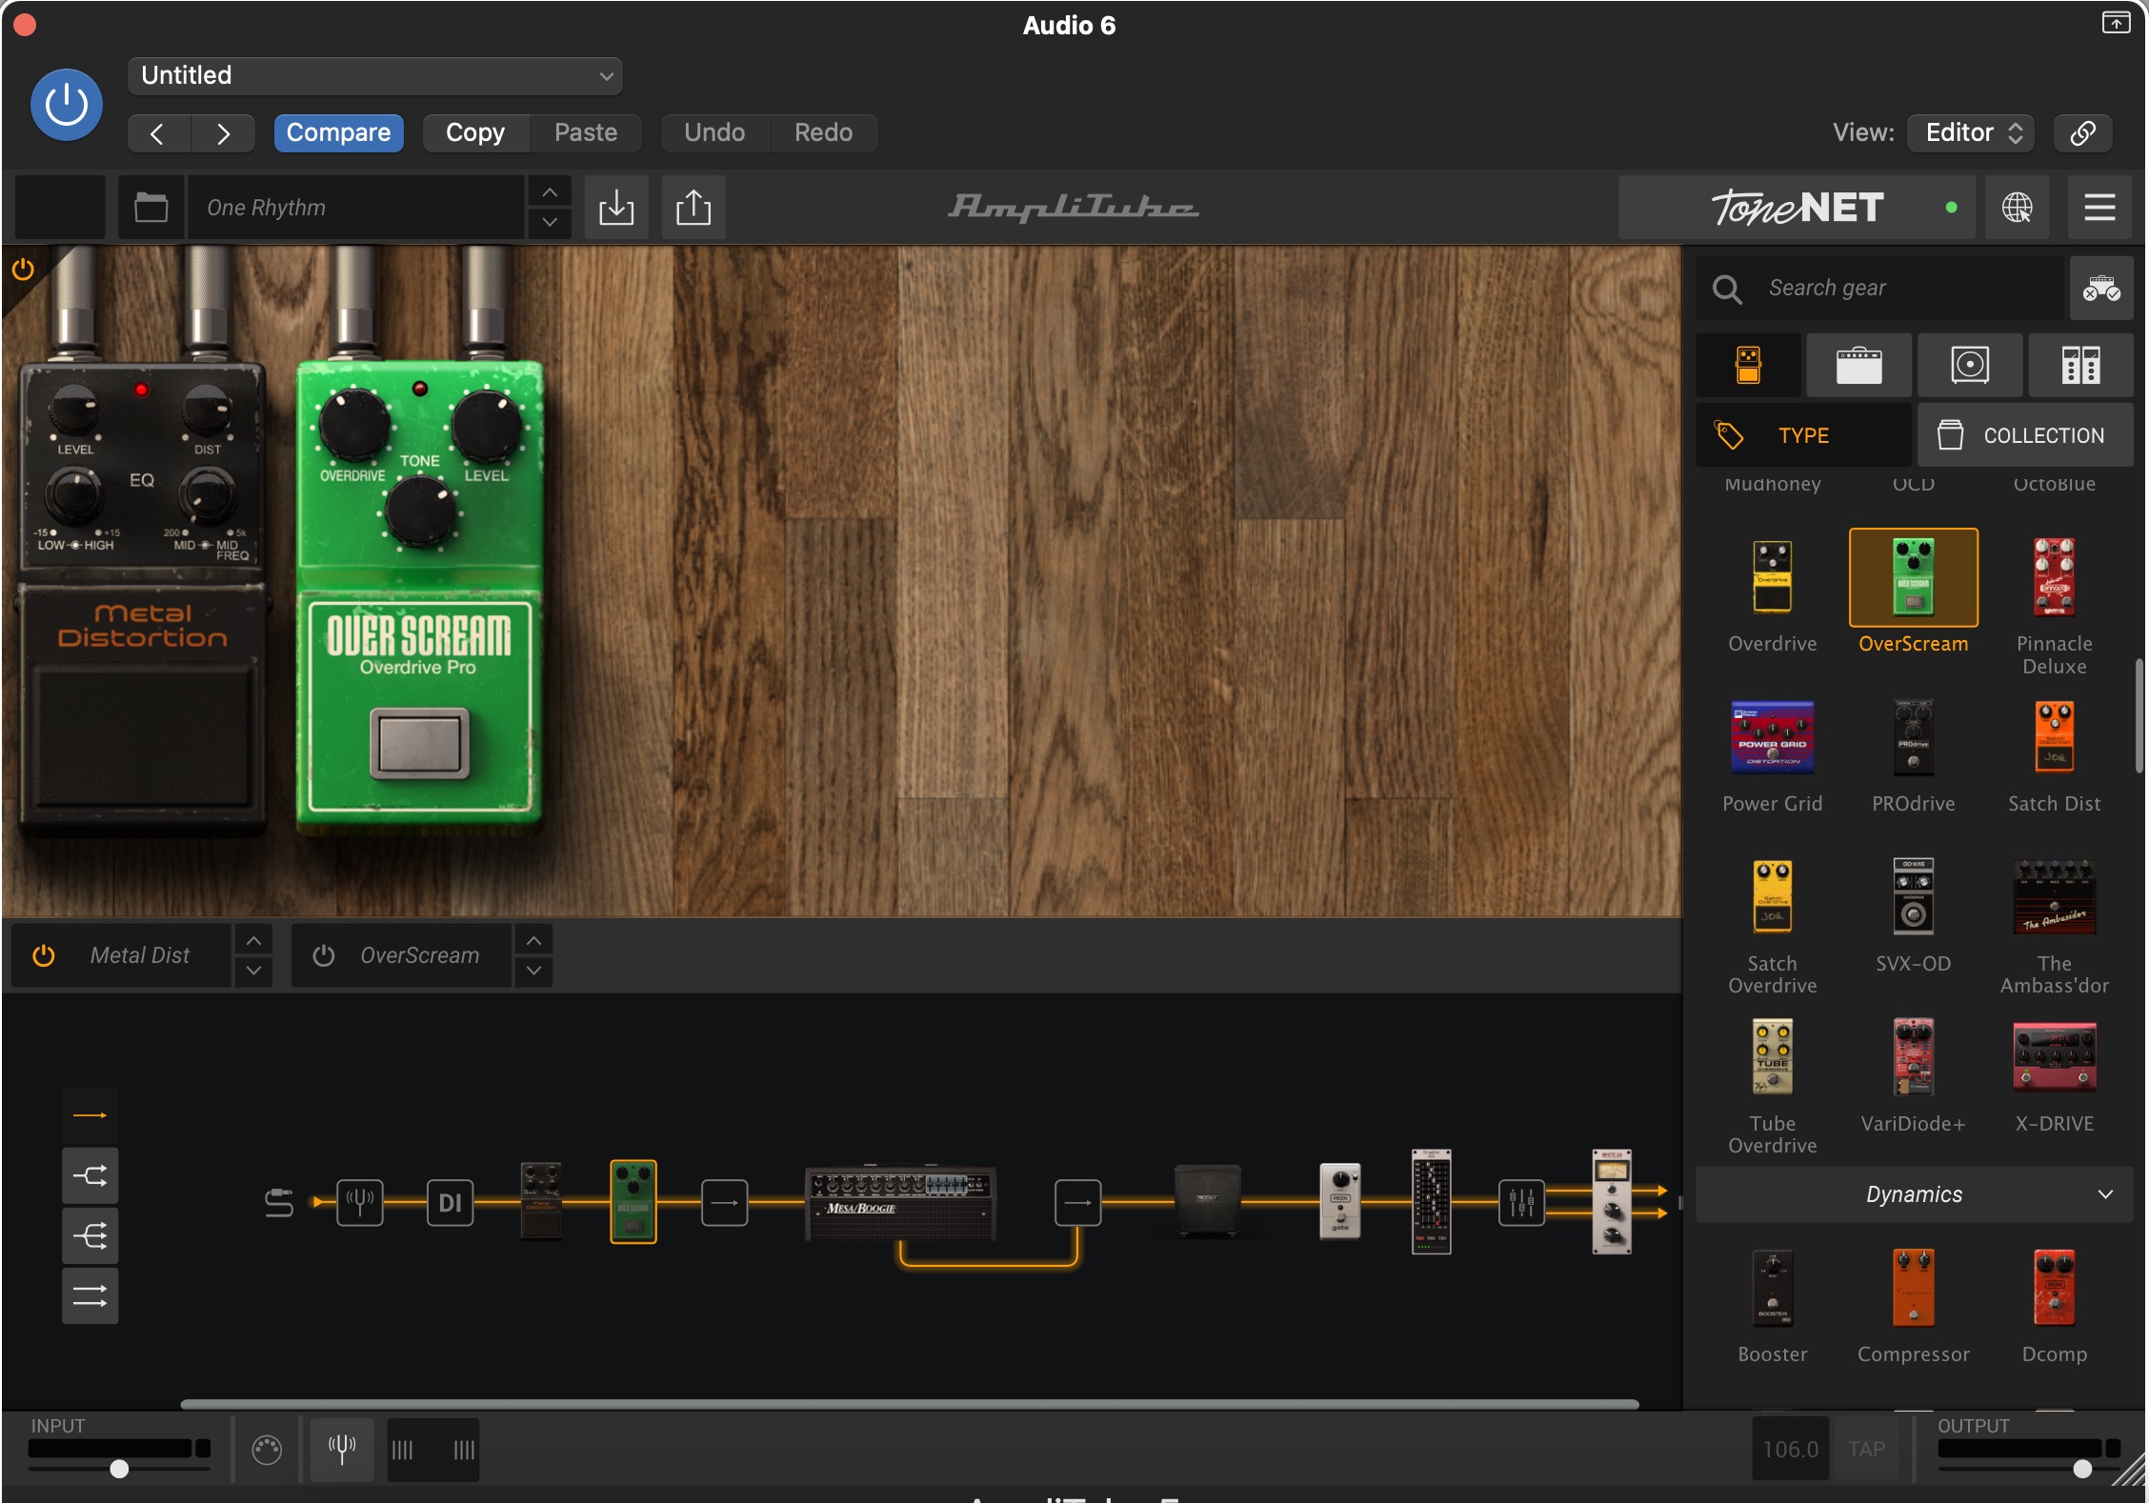Viewport: 2149px width, 1503px height.
Task: Click the custom shop truck icon
Action: click(2101, 288)
